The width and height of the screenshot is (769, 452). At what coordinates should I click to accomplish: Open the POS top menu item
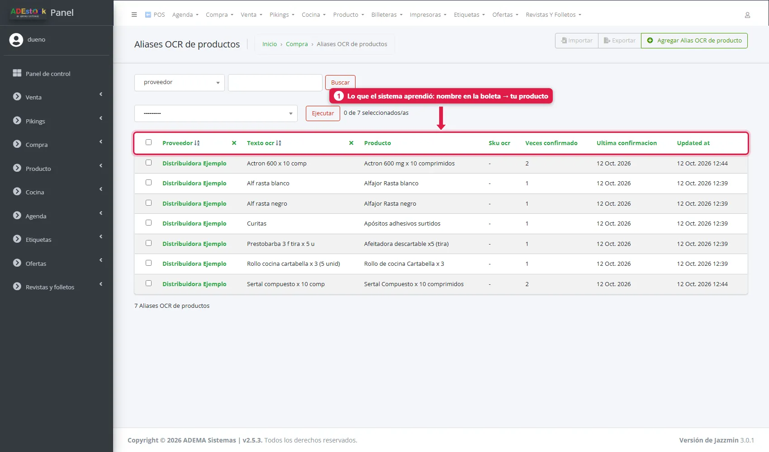click(155, 15)
